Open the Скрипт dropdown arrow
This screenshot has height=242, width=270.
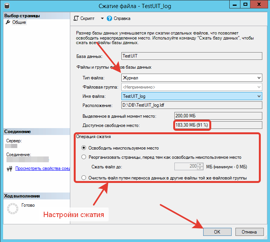[102, 18]
